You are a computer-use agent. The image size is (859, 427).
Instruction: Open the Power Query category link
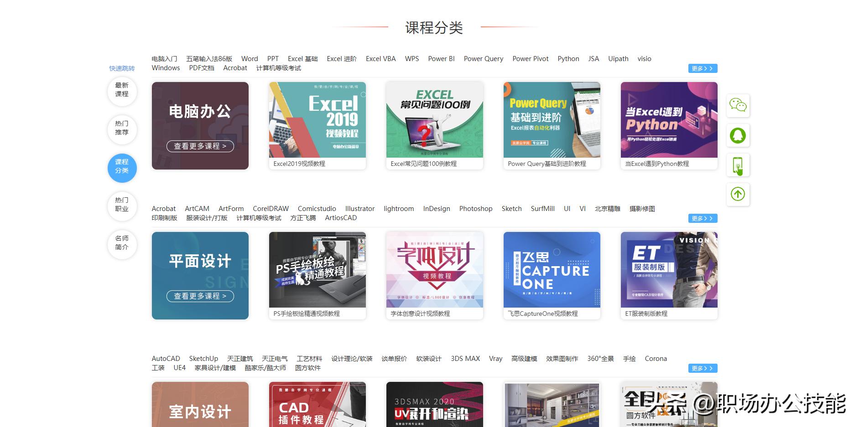(x=483, y=58)
